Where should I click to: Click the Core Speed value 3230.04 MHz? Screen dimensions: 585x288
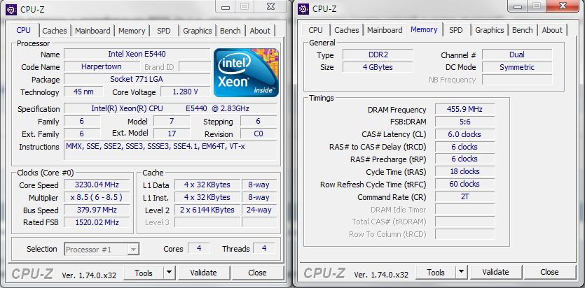click(97, 185)
